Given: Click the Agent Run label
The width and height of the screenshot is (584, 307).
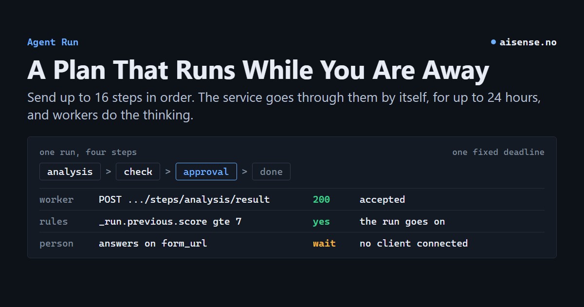Looking at the screenshot, I should (53, 42).
